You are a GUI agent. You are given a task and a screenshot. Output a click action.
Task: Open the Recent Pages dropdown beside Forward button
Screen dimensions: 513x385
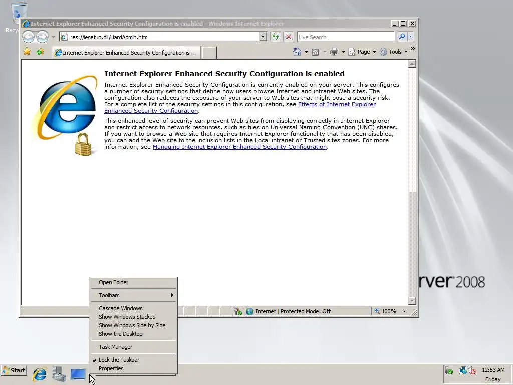coord(53,37)
